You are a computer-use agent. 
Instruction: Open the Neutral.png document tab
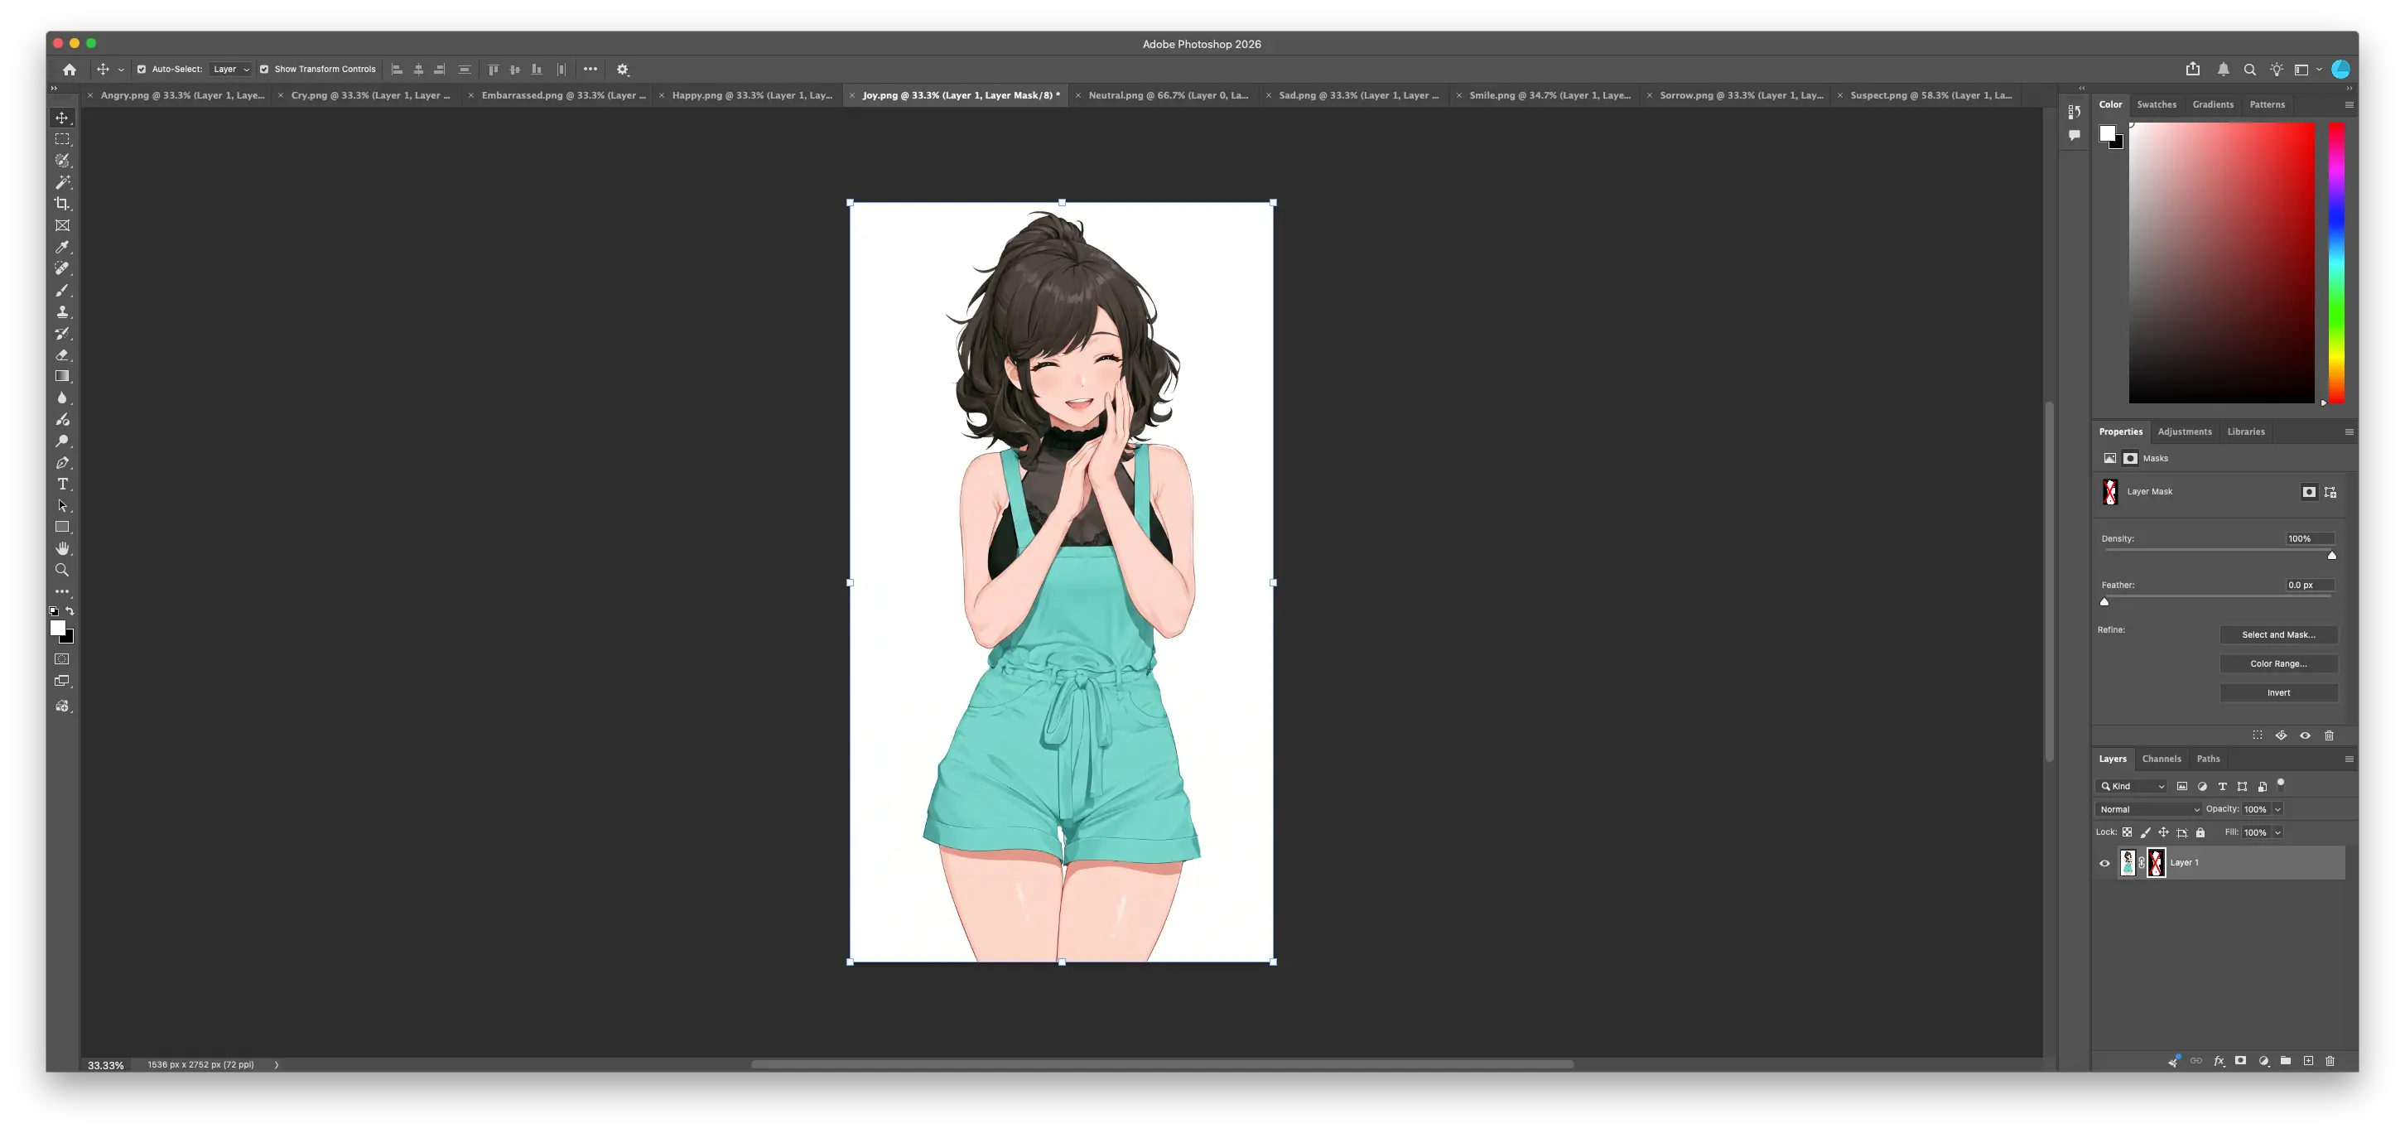pyautogui.click(x=1168, y=95)
